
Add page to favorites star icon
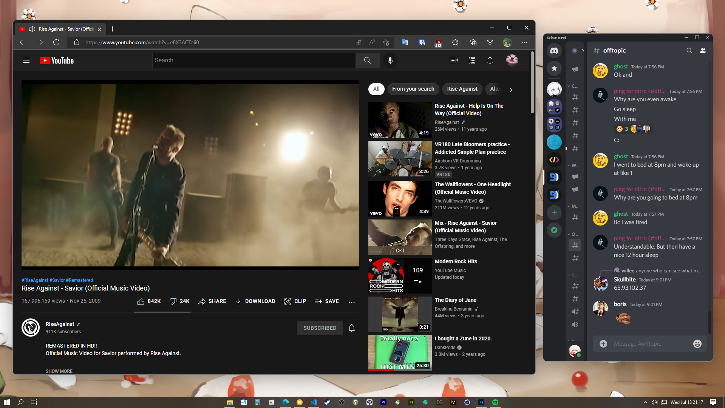point(386,42)
